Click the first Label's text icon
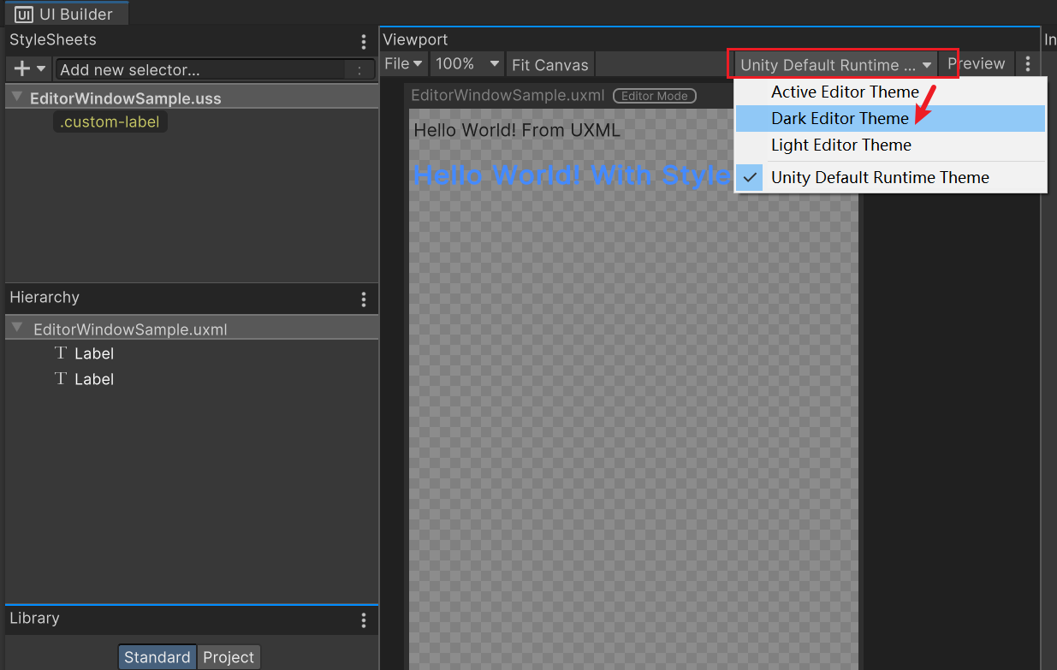The height and width of the screenshot is (670, 1057). (x=61, y=353)
